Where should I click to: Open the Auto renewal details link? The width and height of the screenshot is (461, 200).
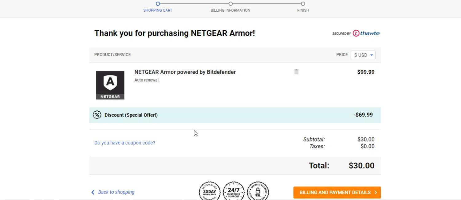[x=146, y=80]
